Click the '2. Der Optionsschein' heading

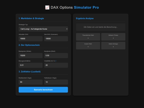point(29,45)
